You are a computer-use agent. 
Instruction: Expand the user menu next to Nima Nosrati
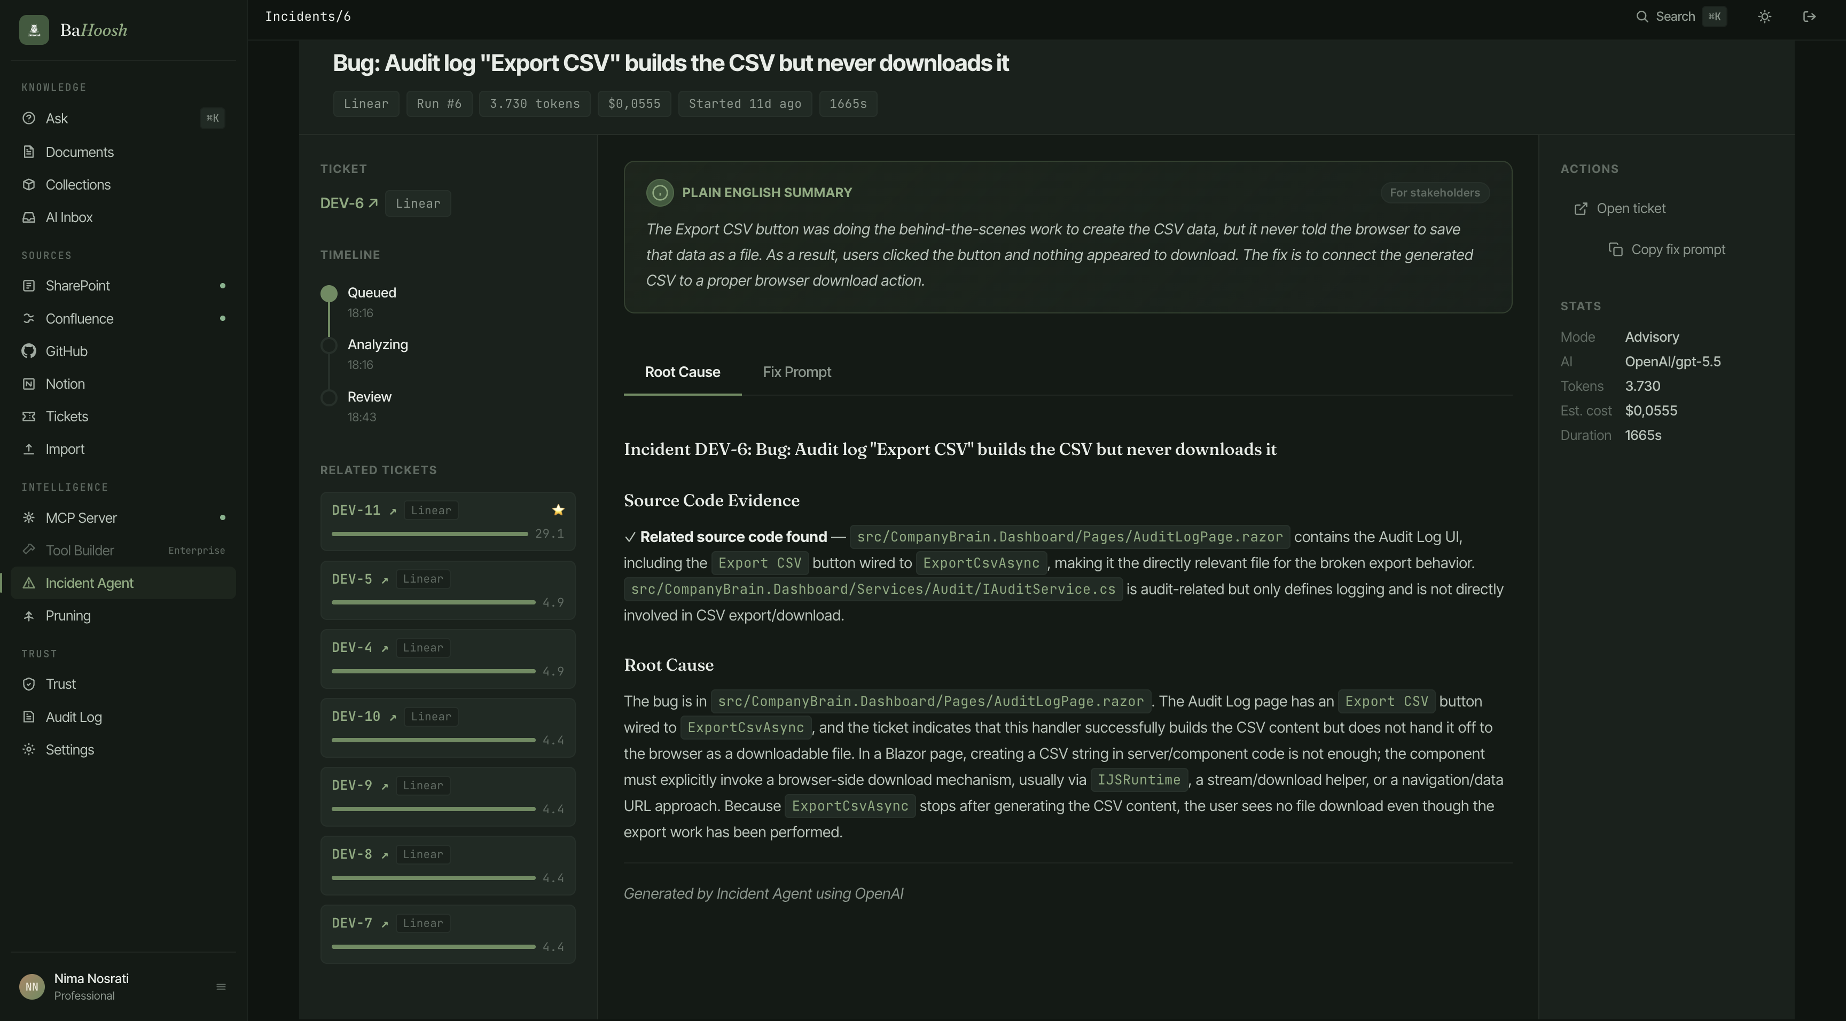pos(221,987)
